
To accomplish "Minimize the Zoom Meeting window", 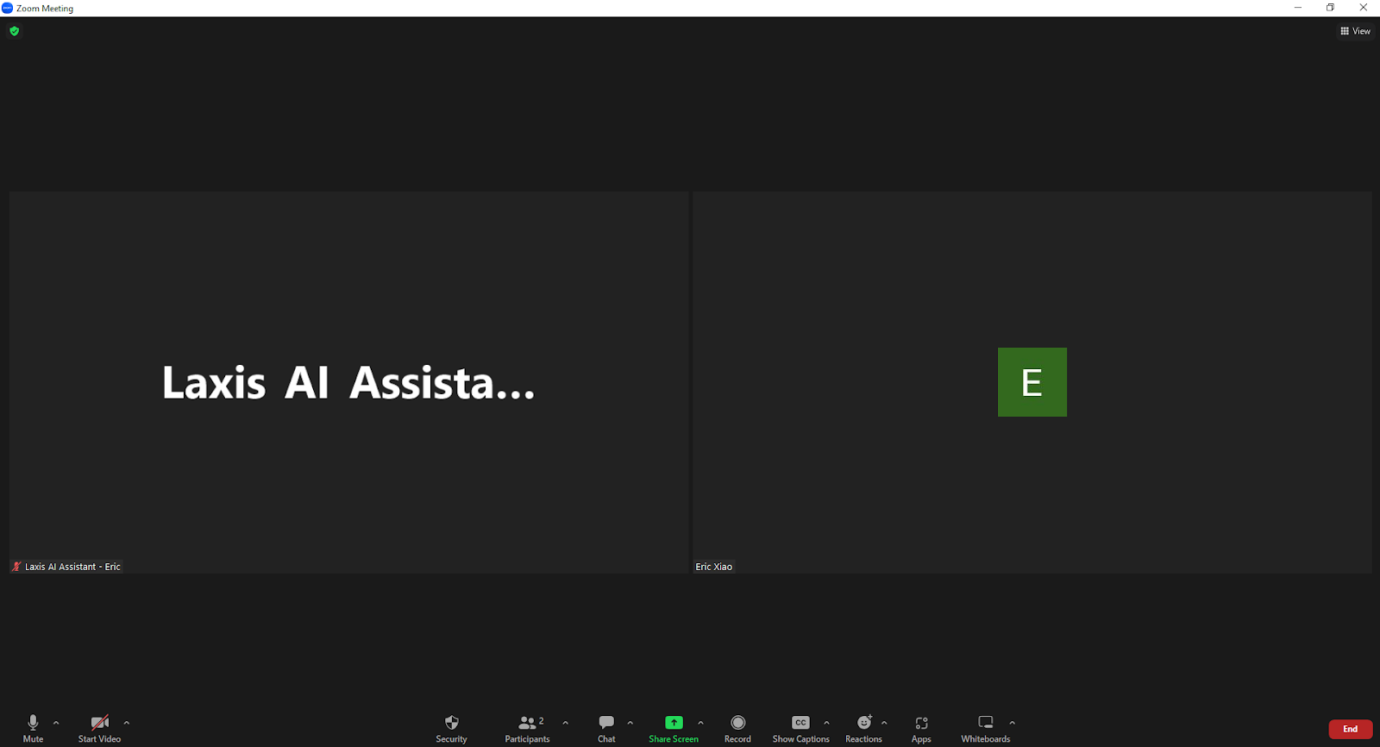I will tap(1297, 8).
